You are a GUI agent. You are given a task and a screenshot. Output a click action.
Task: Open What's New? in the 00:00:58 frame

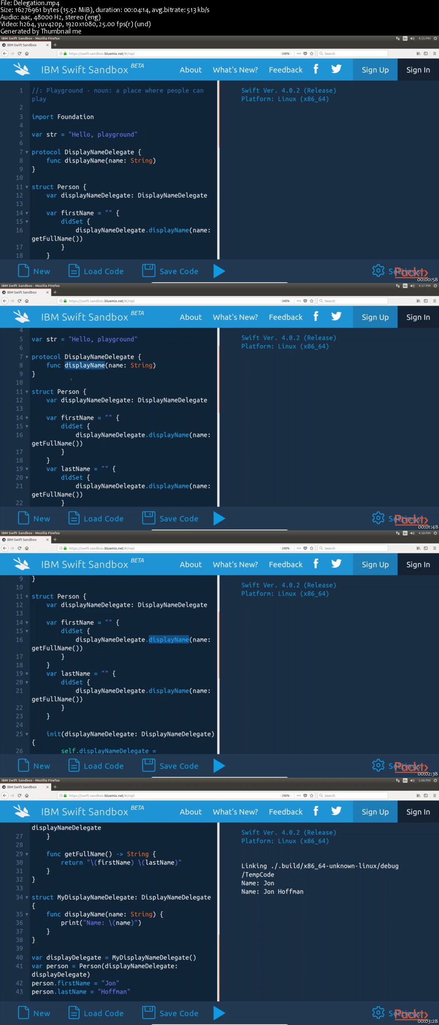(x=235, y=70)
